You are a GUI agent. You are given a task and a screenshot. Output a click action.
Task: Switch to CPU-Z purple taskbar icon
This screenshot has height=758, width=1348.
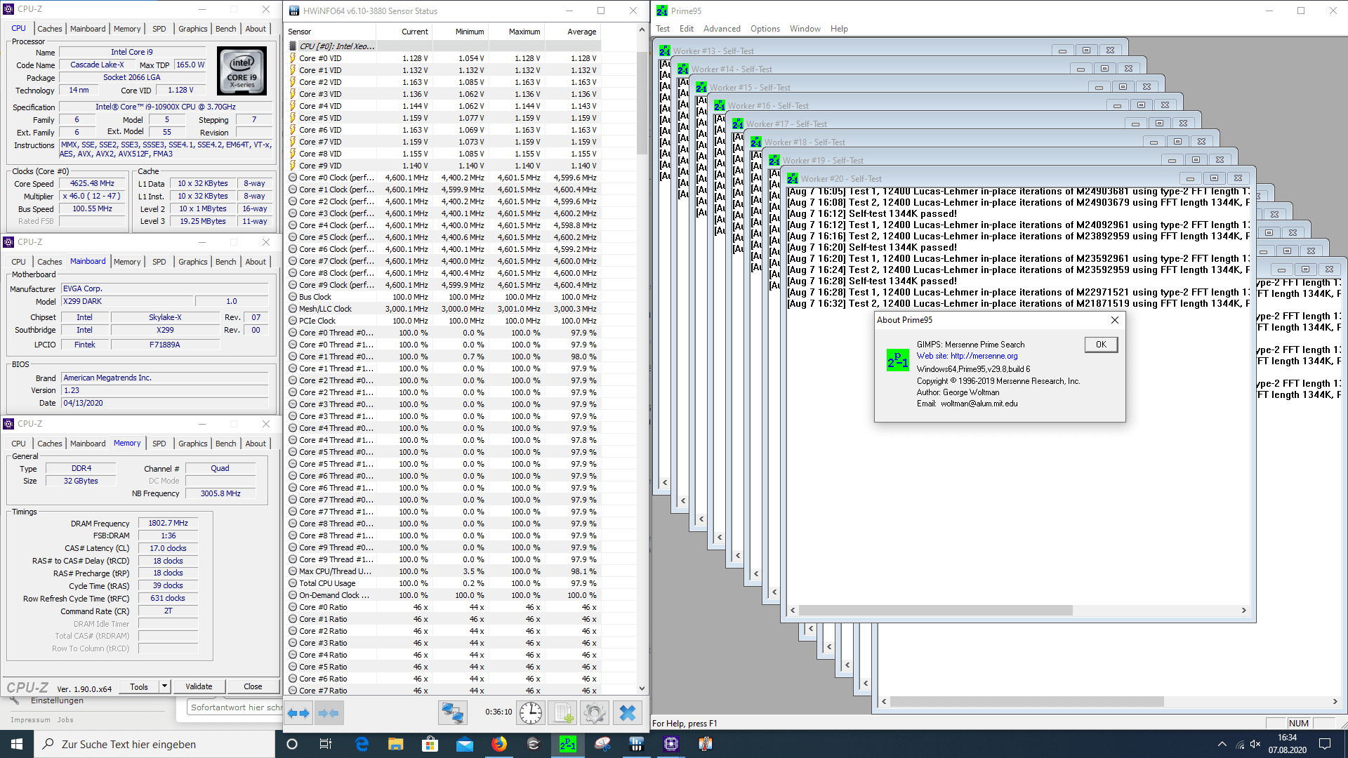pyautogui.click(x=671, y=744)
